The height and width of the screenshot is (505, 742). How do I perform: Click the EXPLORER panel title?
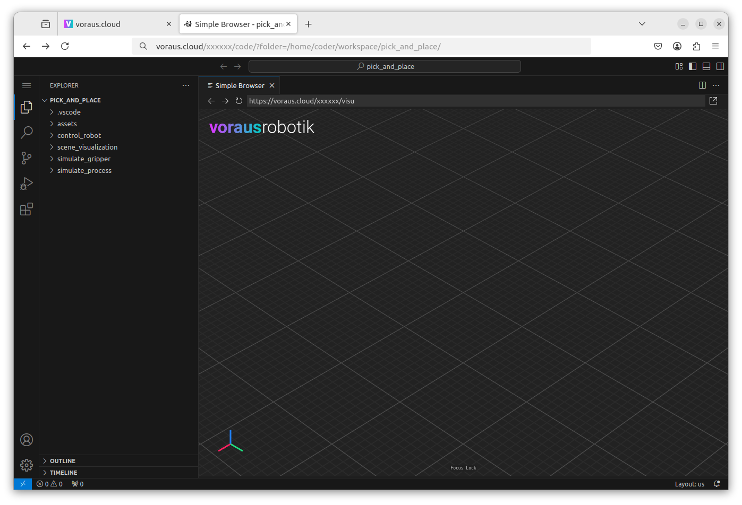pos(64,85)
